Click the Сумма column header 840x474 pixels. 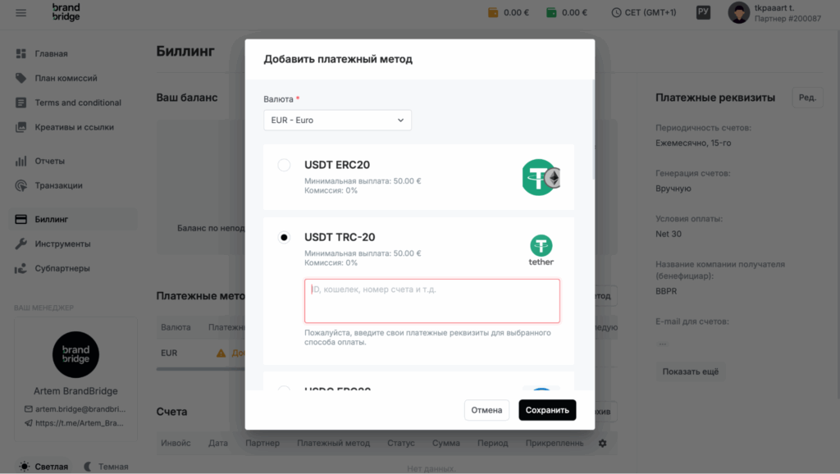pyautogui.click(x=445, y=444)
